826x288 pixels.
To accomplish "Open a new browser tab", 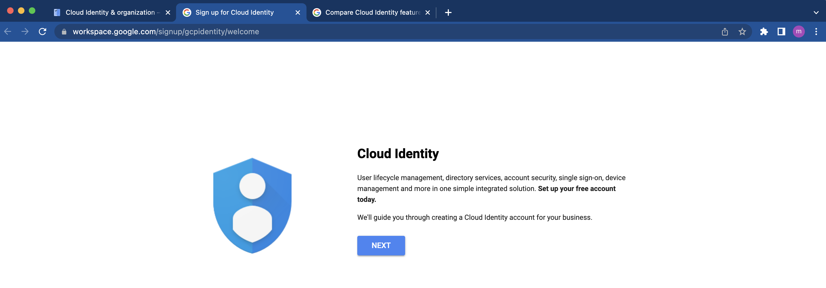I will (448, 12).
